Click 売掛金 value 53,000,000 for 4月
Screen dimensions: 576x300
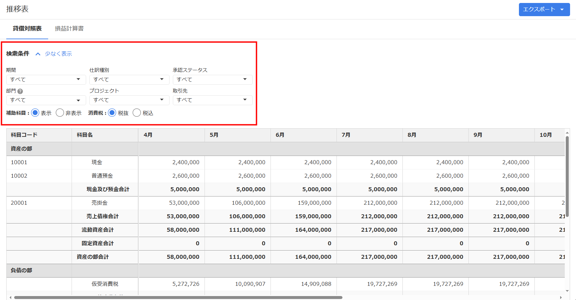tap(184, 203)
